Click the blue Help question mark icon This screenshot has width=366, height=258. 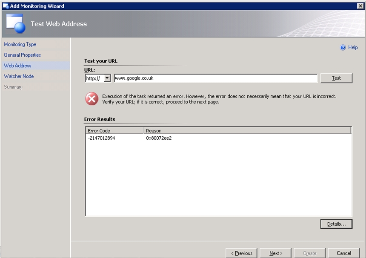click(x=343, y=47)
